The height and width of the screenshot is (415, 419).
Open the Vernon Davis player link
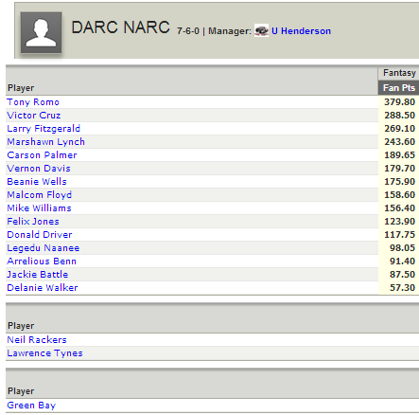(x=39, y=169)
